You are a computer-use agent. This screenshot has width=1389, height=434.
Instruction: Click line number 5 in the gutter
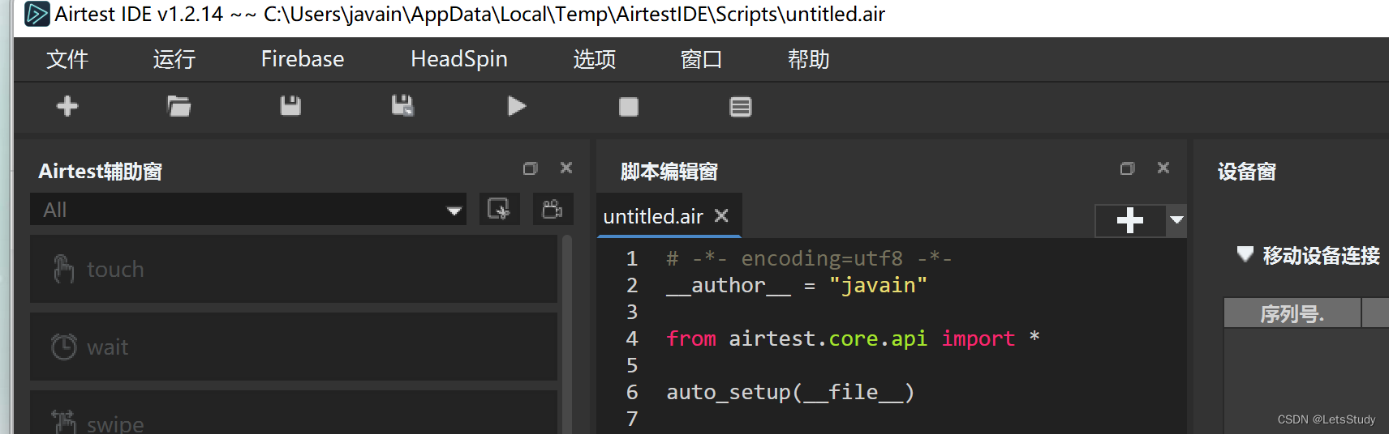coord(632,365)
